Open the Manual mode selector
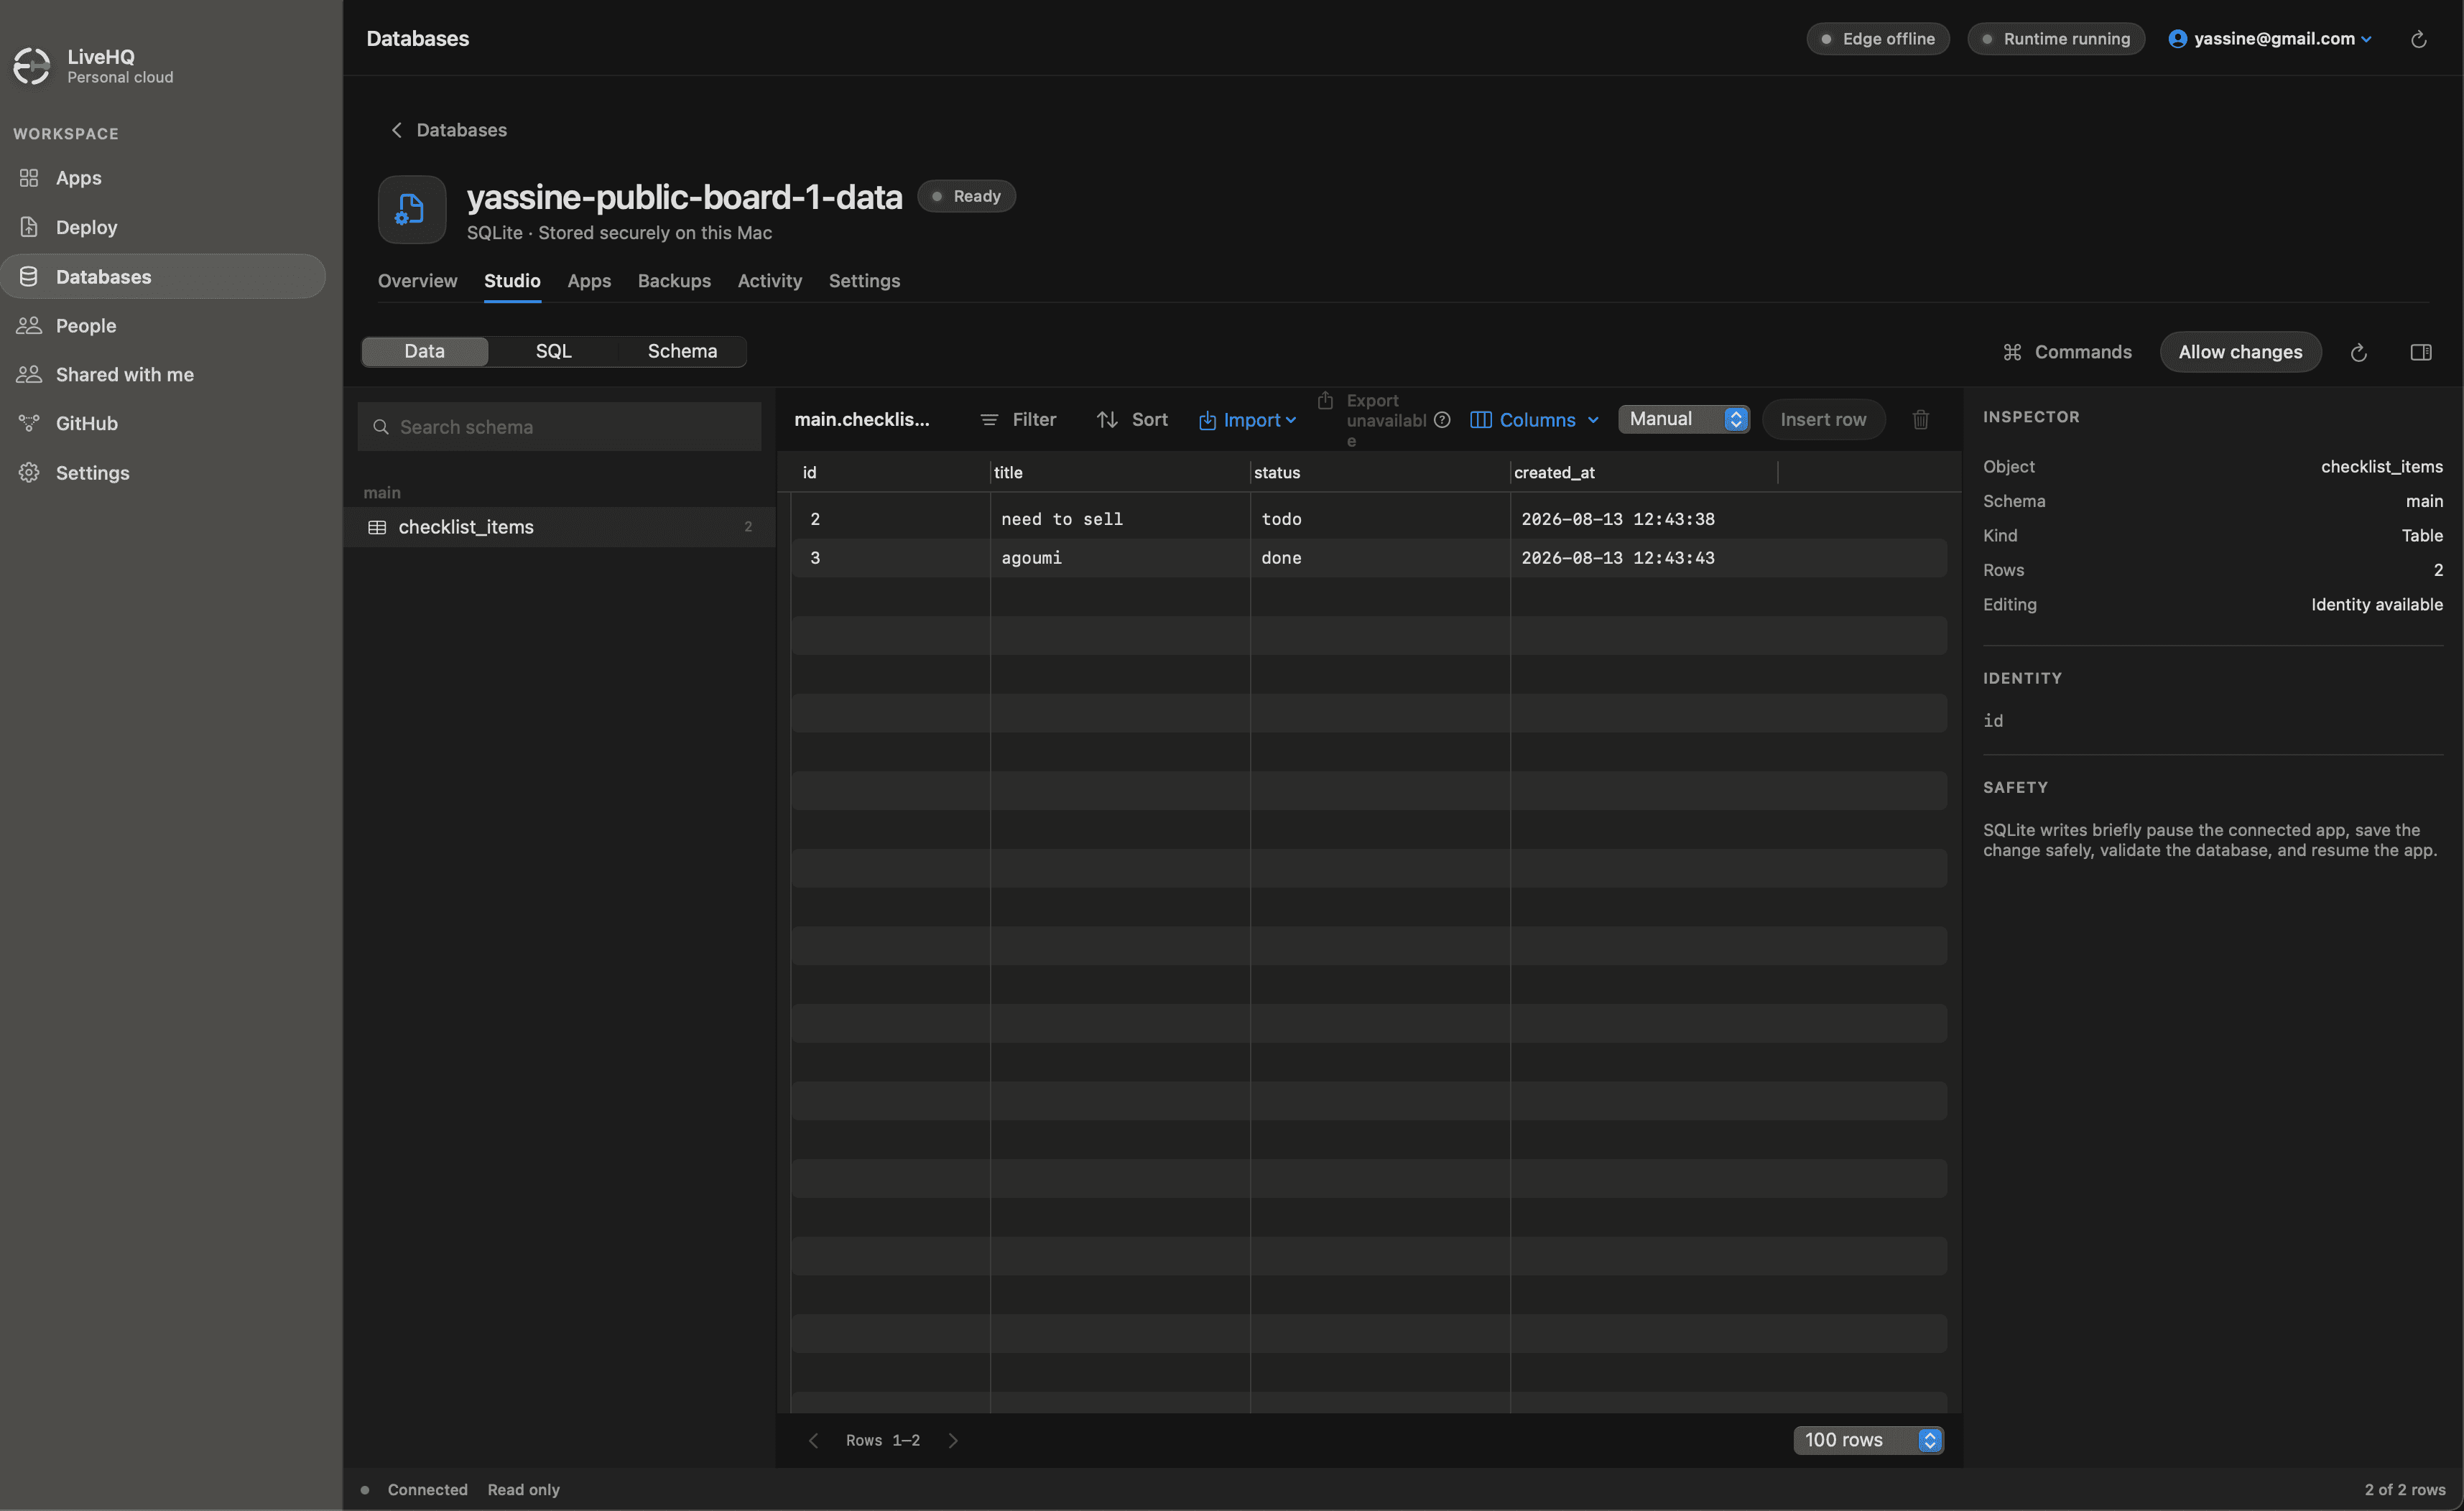2464x1511 pixels. coord(1684,419)
